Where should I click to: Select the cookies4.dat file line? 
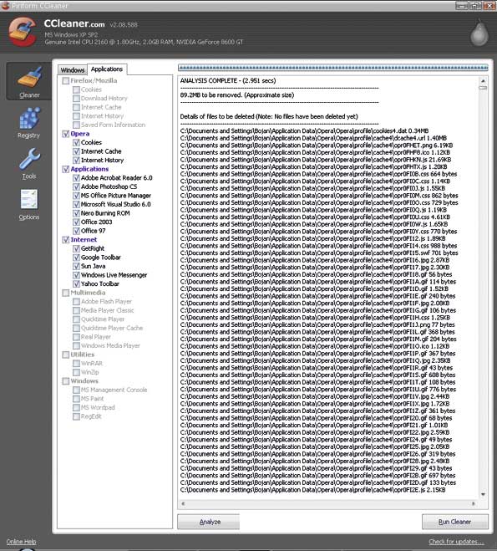tap(304, 130)
